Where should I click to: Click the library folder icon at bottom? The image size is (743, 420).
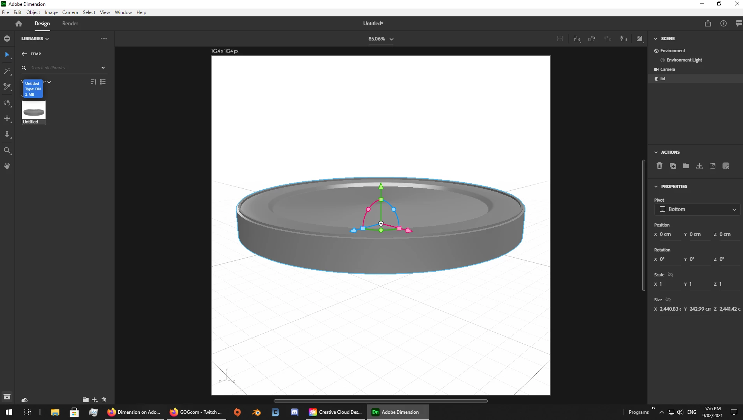(x=86, y=400)
